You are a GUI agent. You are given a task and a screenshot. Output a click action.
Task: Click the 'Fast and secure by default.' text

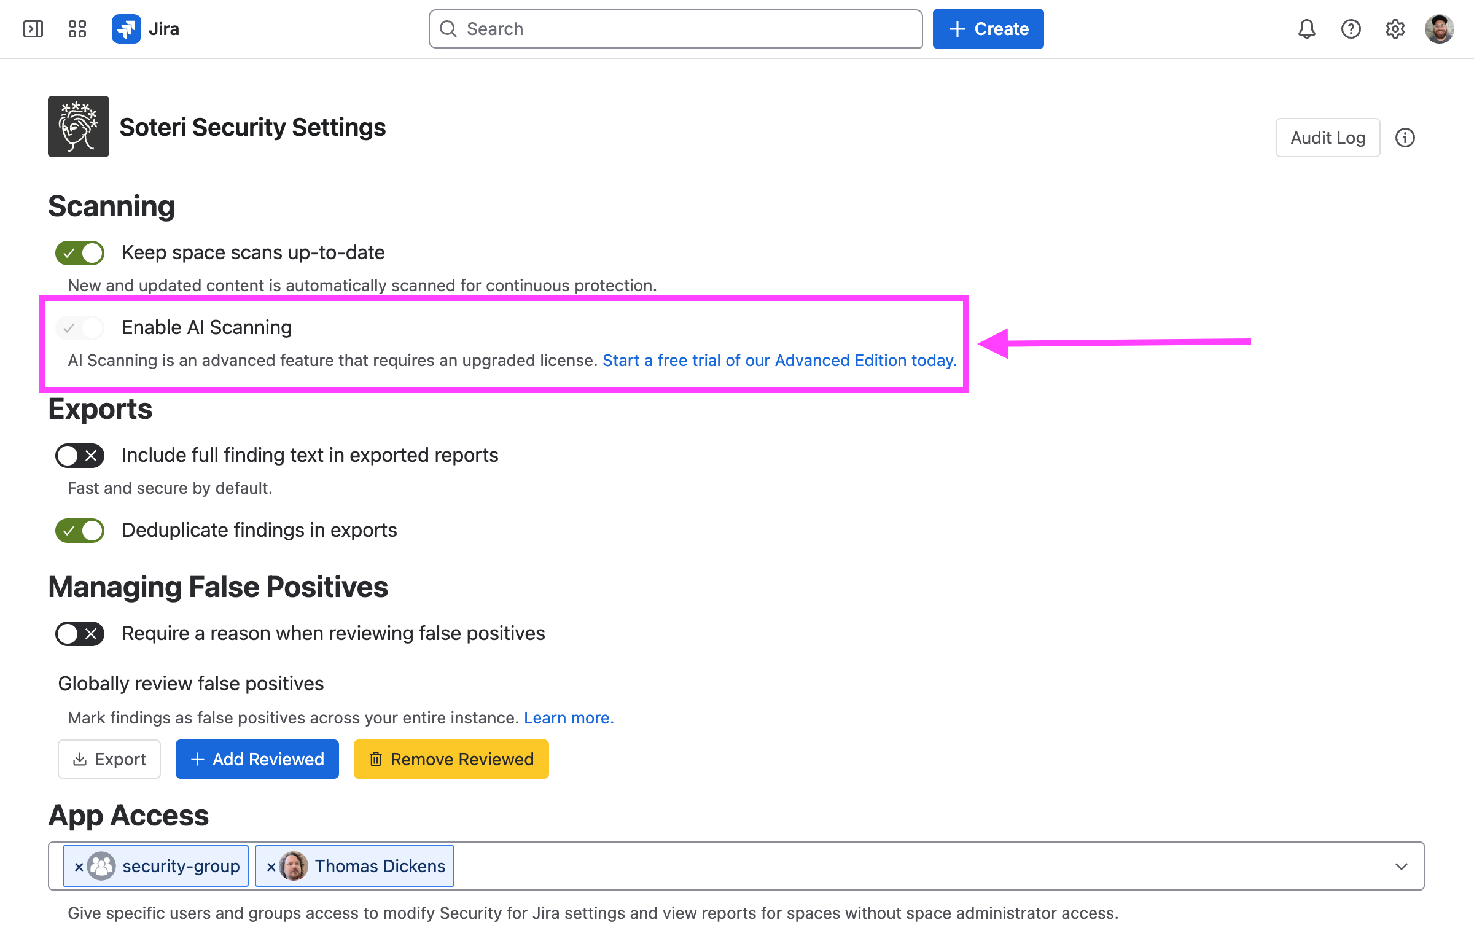point(170,488)
